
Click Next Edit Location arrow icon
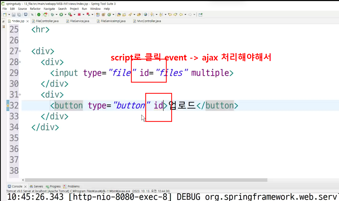click(x=175, y=15)
